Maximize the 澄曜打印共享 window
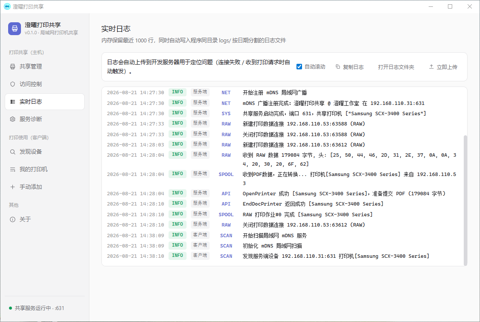Screen dimensions: 480x322 [450, 6]
